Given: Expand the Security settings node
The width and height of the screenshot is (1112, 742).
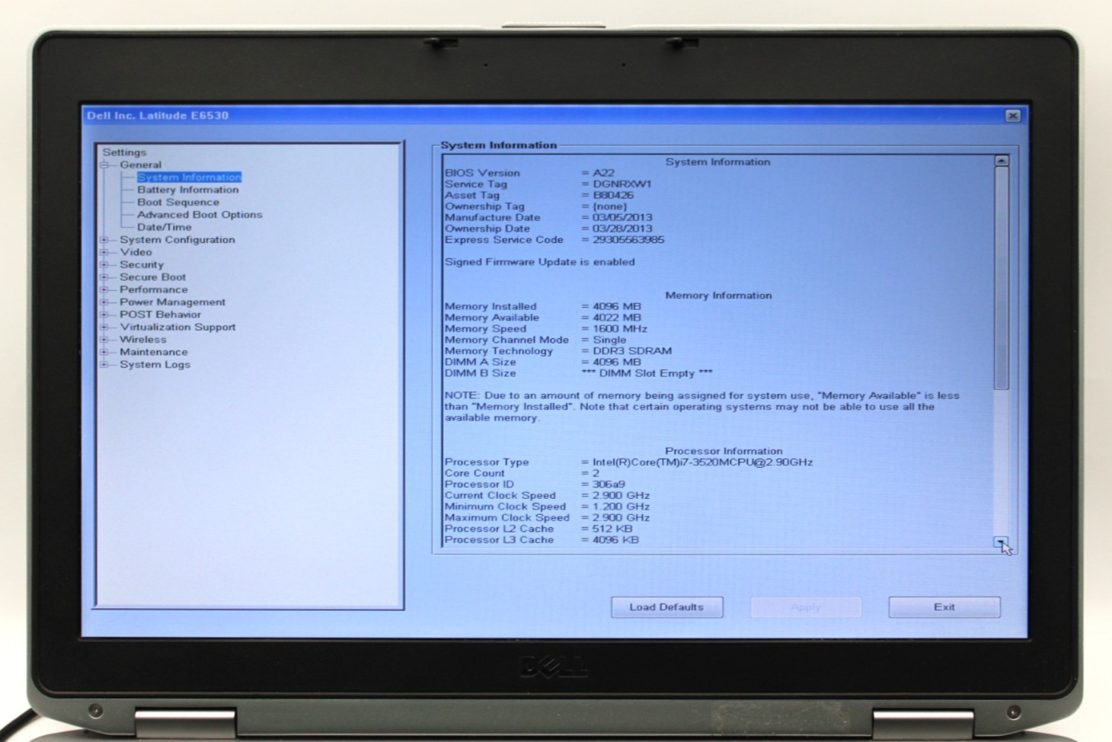Looking at the screenshot, I should click(x=104, y=265).
